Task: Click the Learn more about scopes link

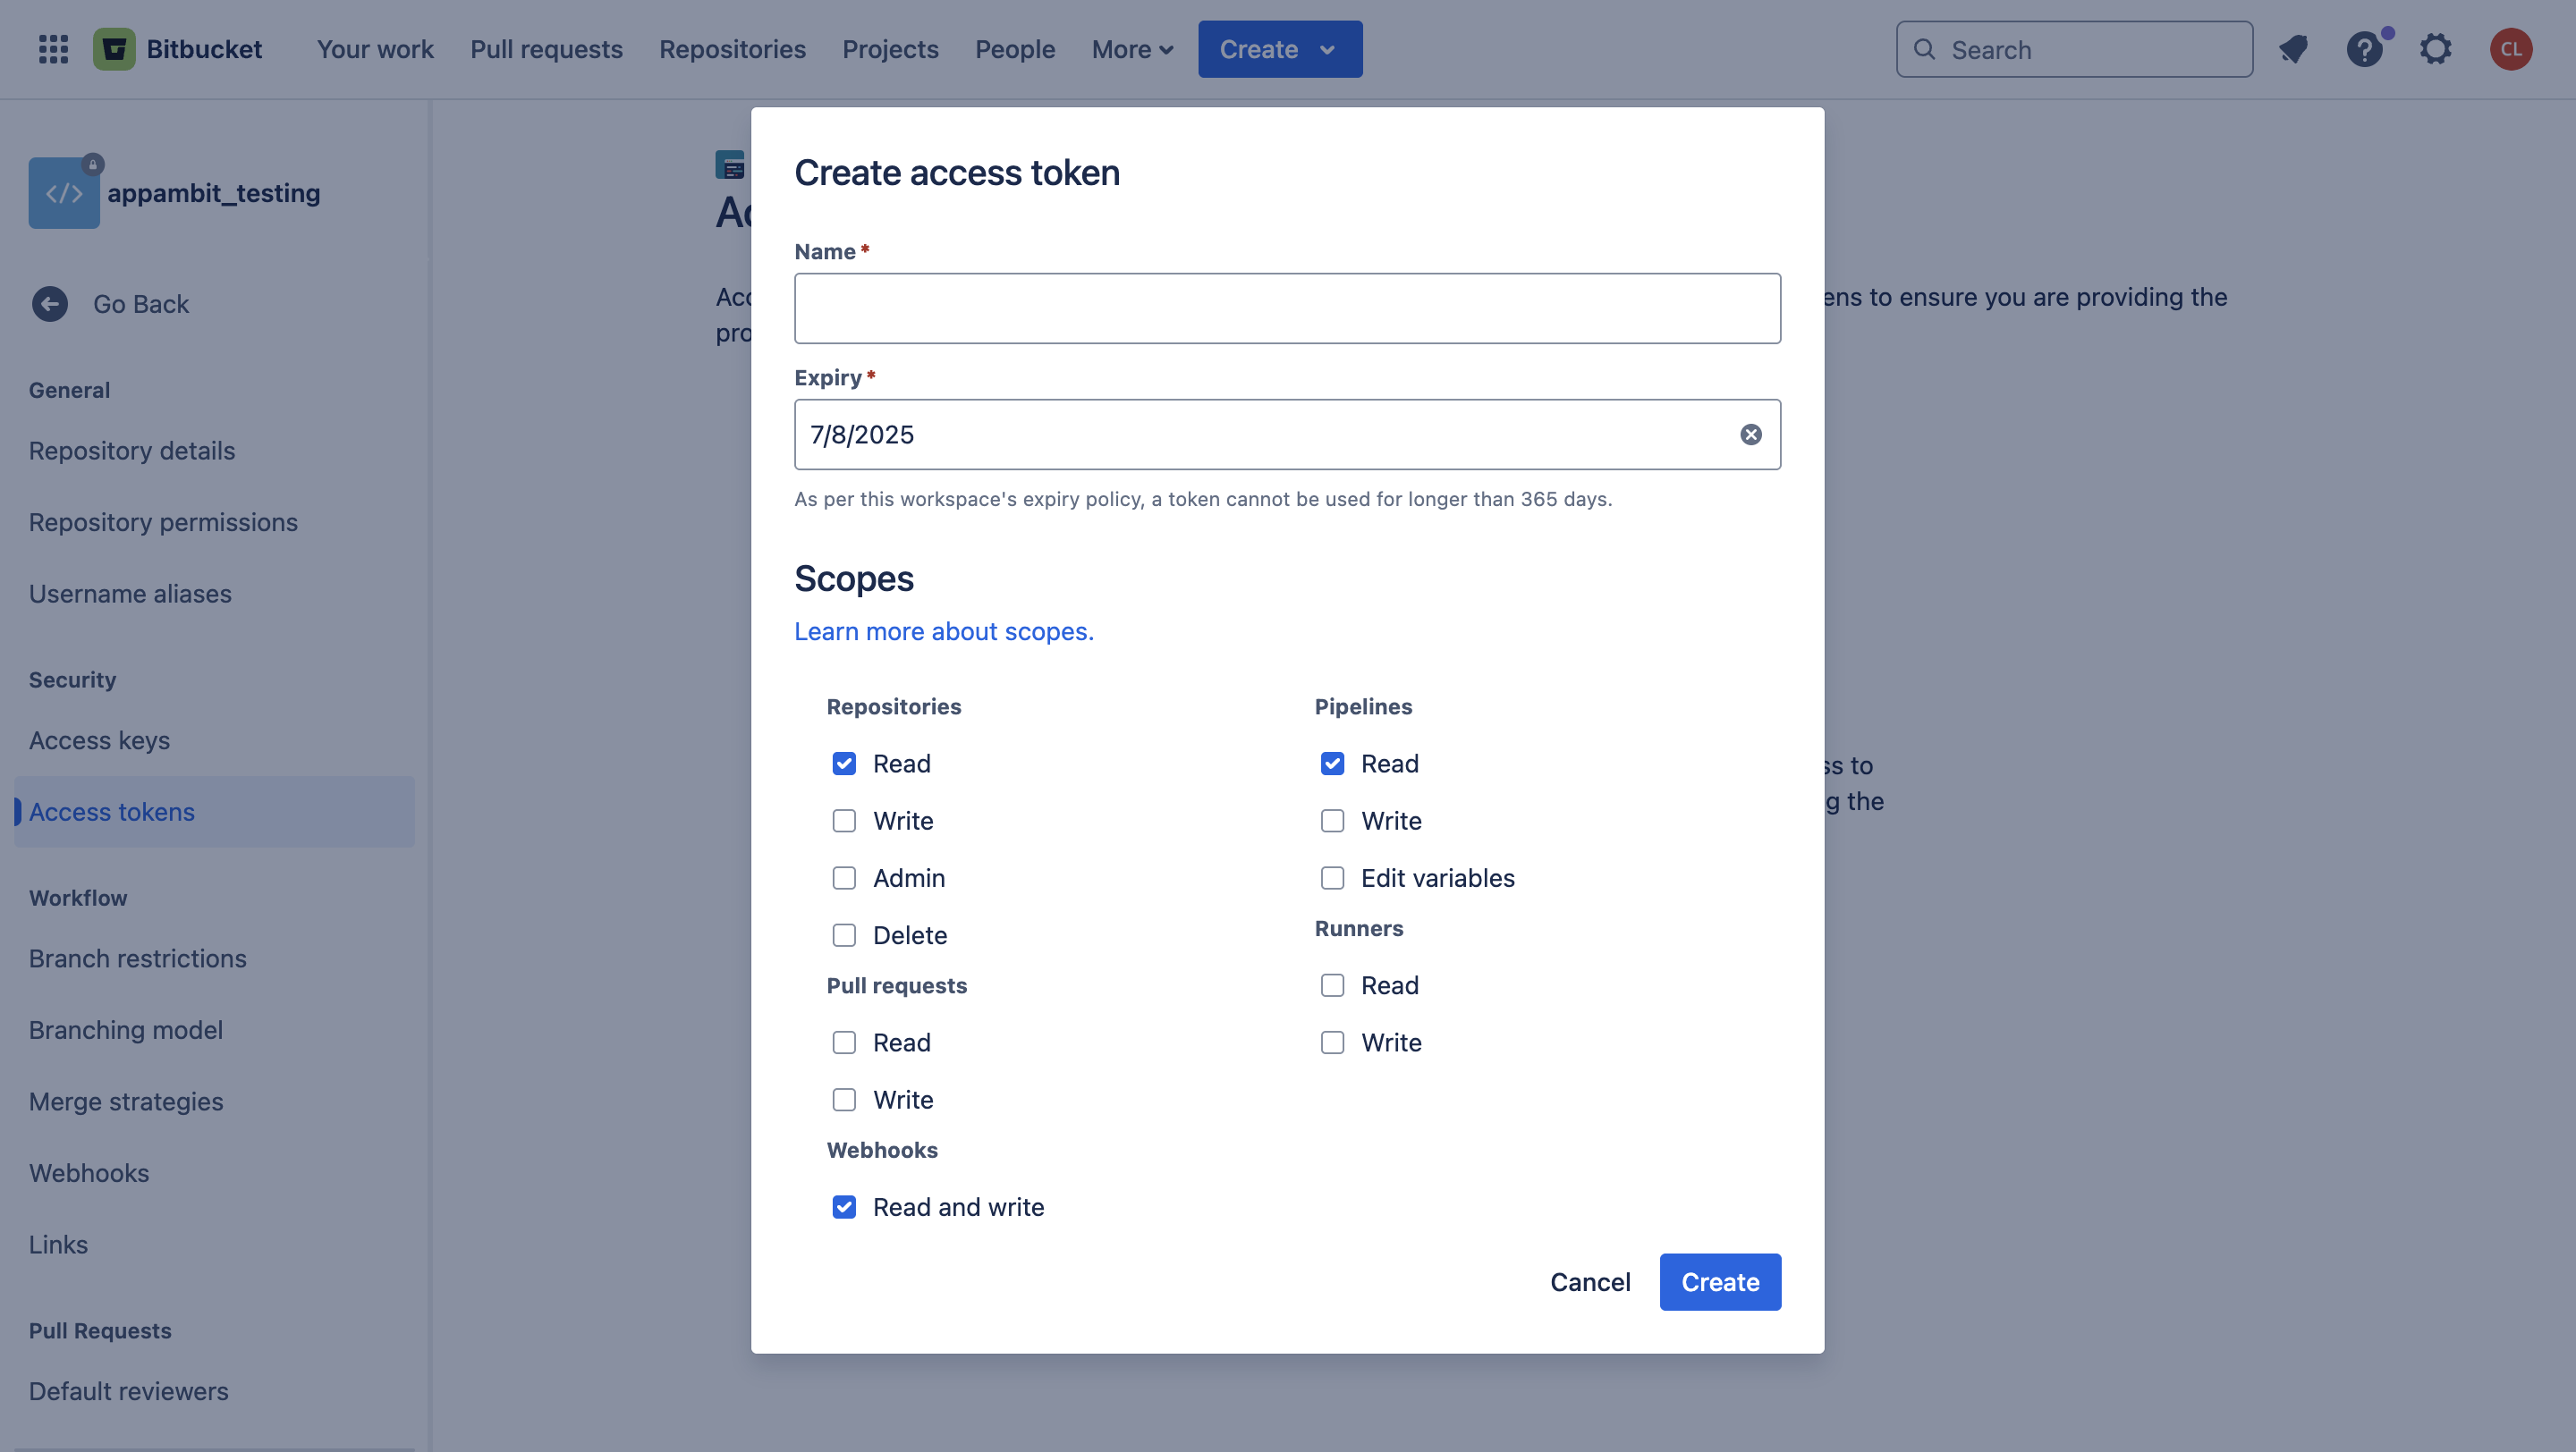Action: point(943,631)
